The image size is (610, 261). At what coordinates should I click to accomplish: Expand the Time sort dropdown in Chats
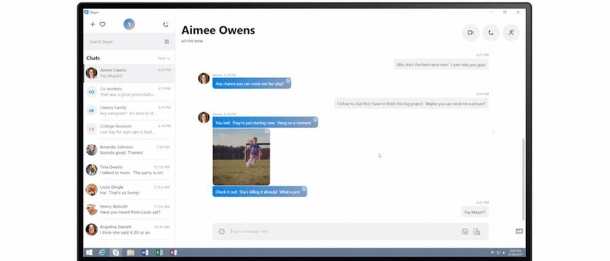pos(164,58)
